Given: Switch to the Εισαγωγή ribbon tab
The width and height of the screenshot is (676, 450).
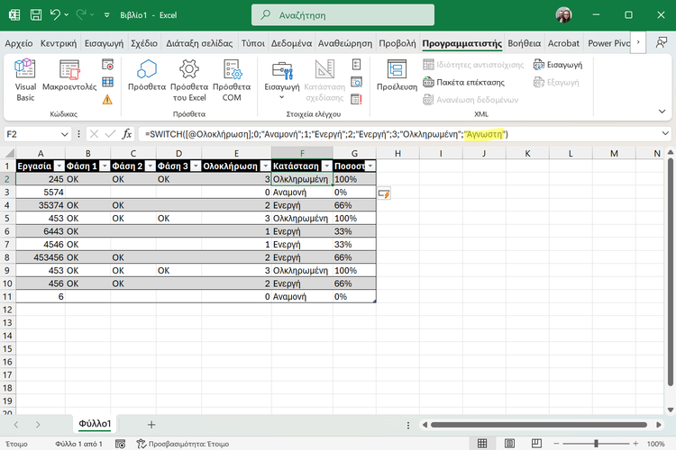Looking at the screenshot, I should [105, 42].
